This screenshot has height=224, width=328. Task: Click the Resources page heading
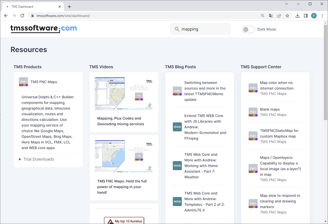[x=29, y=50]
